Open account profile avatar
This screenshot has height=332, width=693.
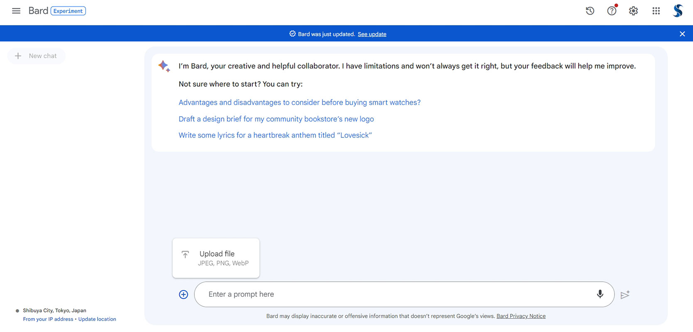[678, 11]
